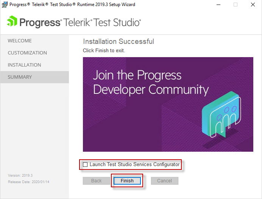This screenshot has width=262, height=199.
Task: Open the Join the Progress Developer Community banner
Action: (168, 104)
